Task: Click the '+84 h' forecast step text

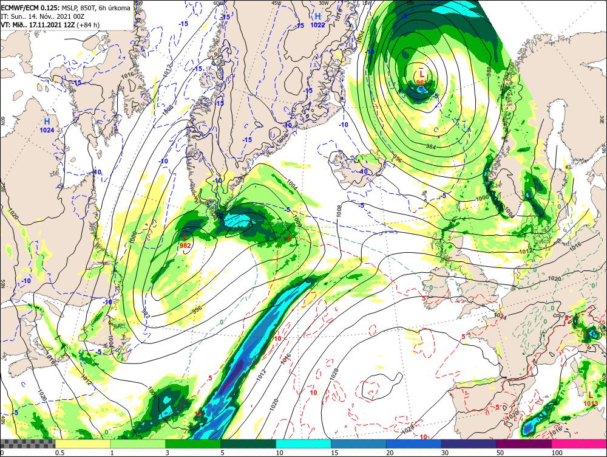Action: (88, 25)
